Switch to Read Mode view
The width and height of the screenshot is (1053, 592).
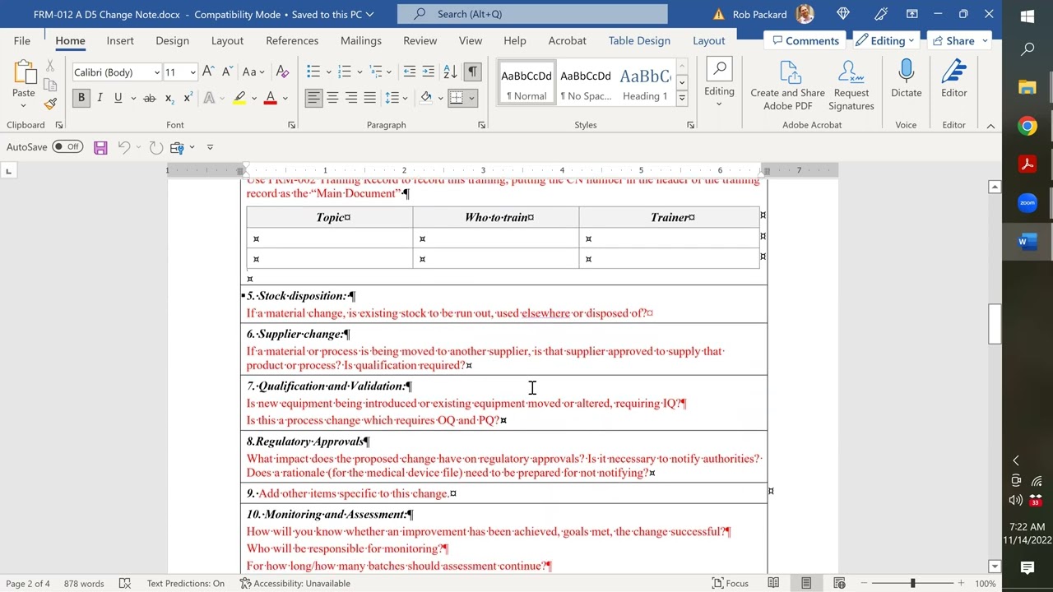(773, 583)
